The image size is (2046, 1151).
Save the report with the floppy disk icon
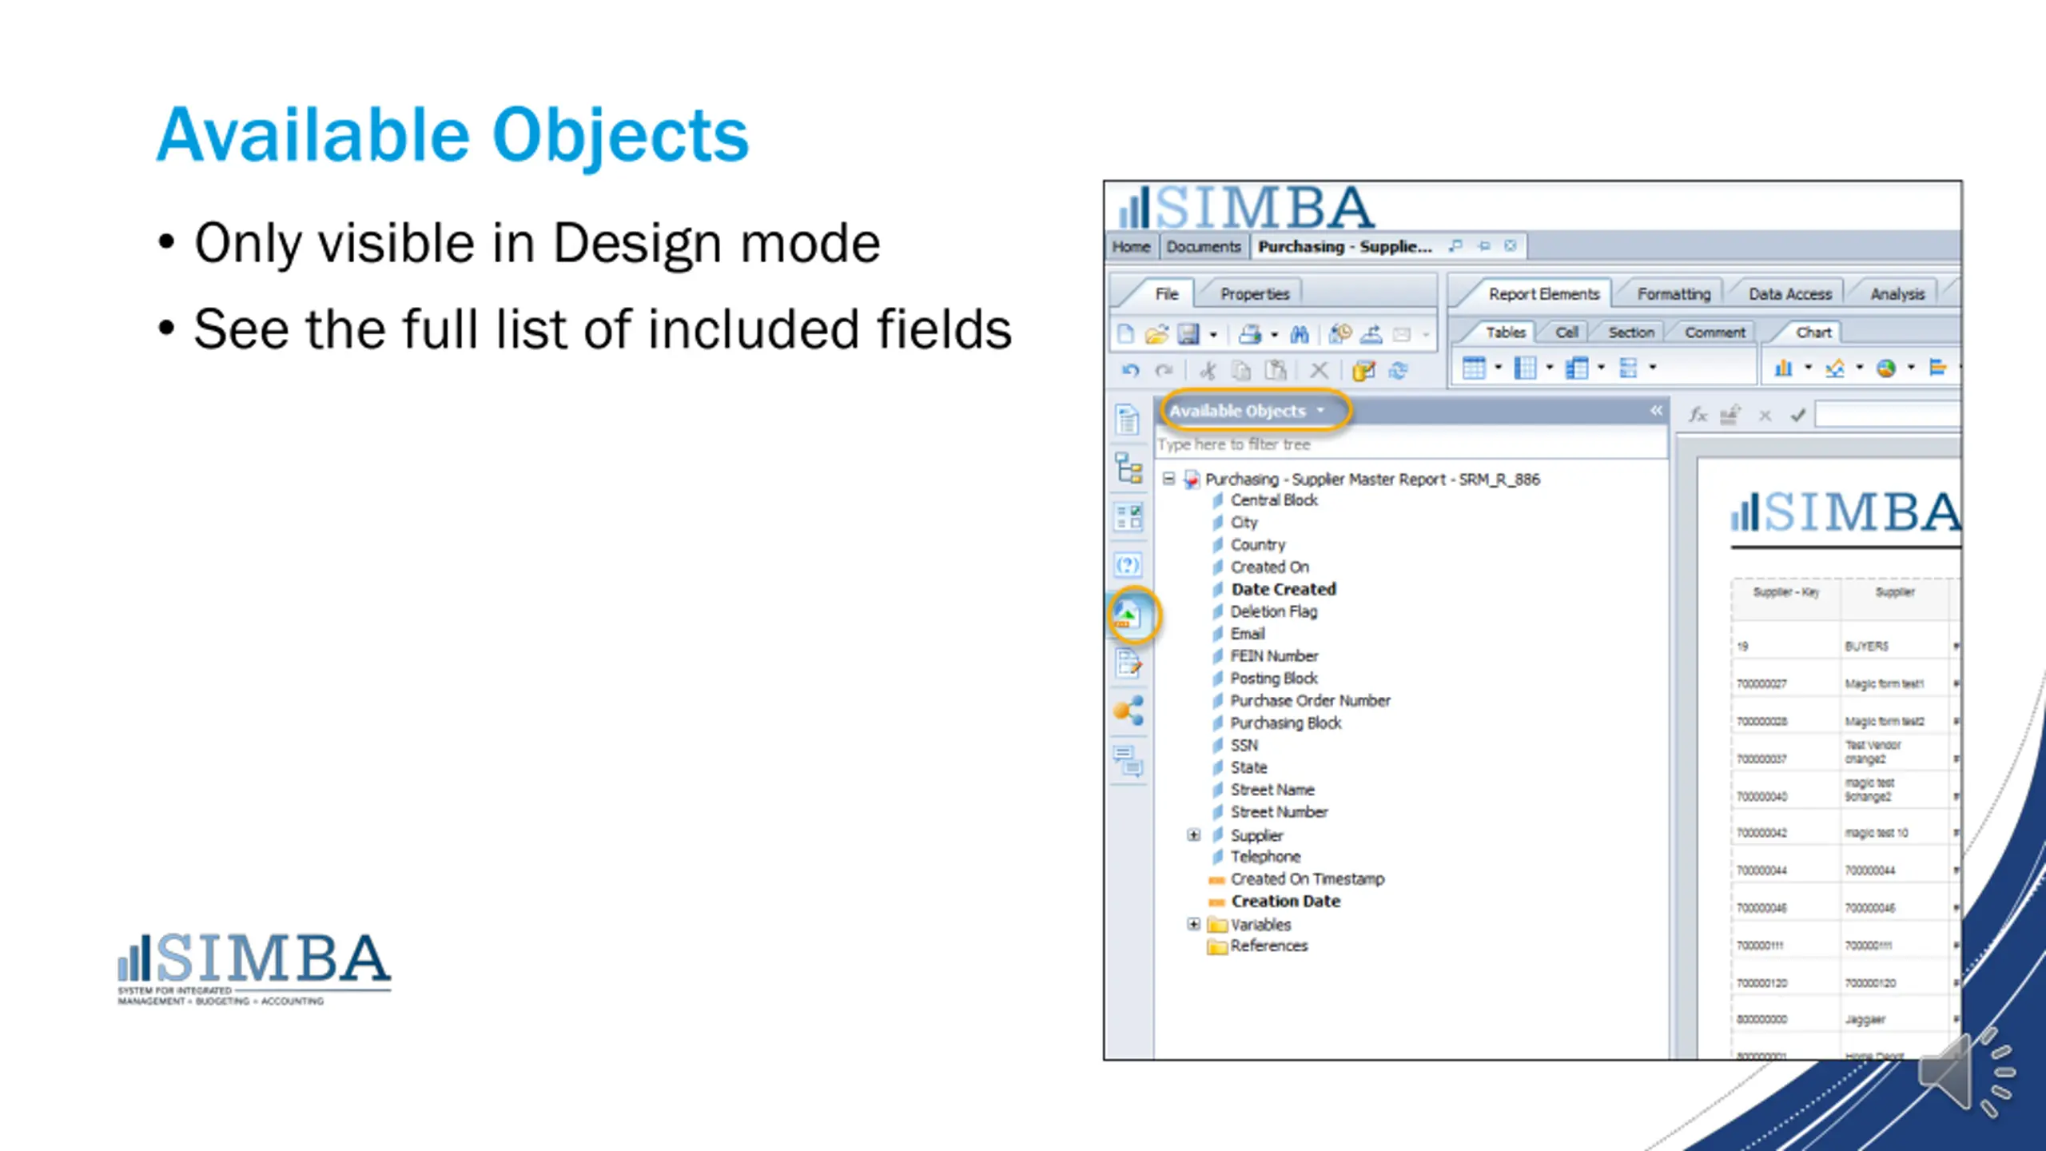tap(1188, 334)
